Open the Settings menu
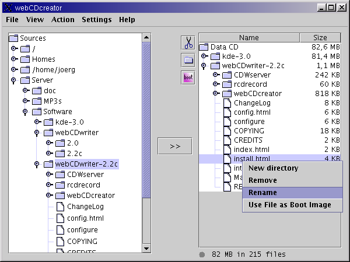The image size is (350, 262). coord(97,20)
